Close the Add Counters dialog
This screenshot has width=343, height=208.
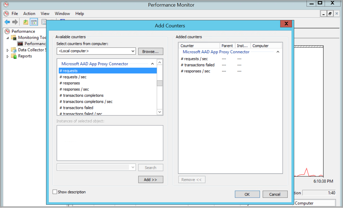[286, 24]
